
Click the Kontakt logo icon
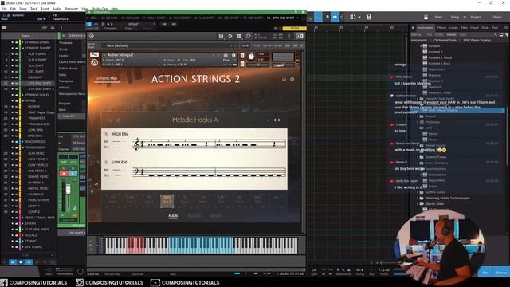tap(92, 36)
